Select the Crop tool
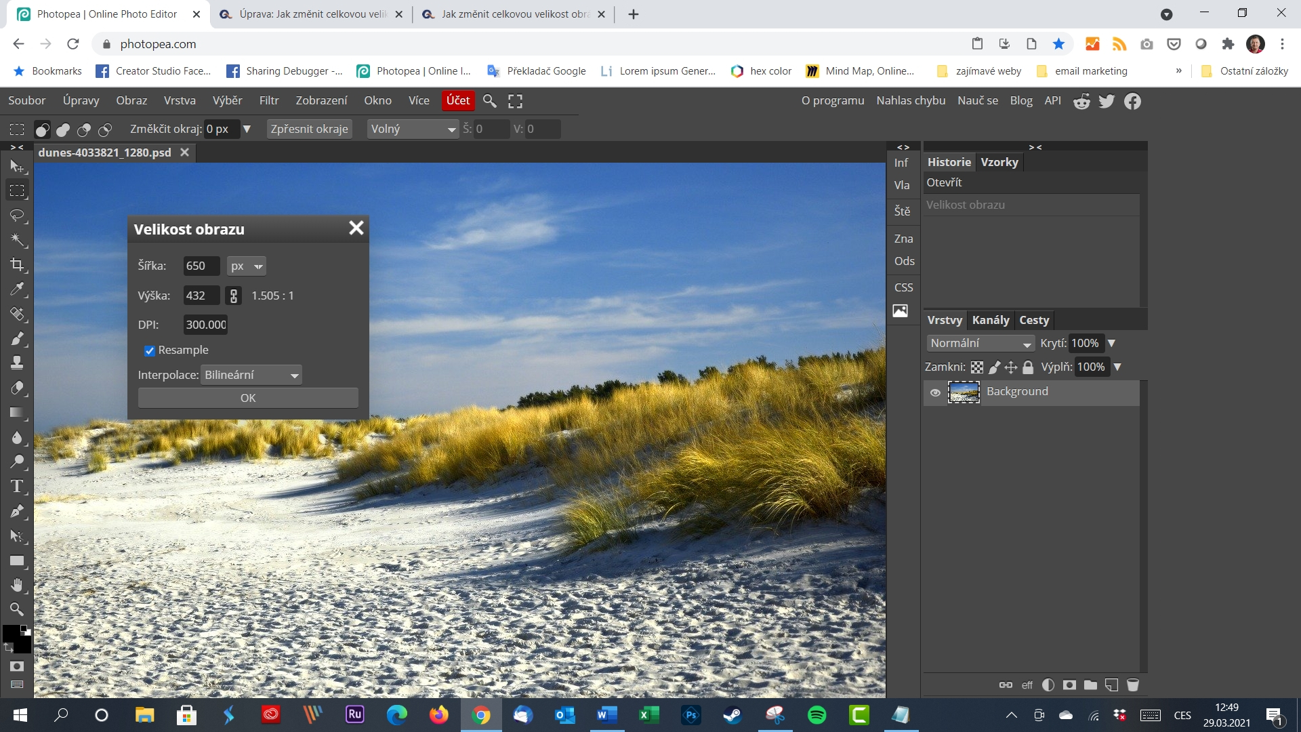Image resolution: width=1301 pixels, height=732 pixels. click(x=17, y=264)
